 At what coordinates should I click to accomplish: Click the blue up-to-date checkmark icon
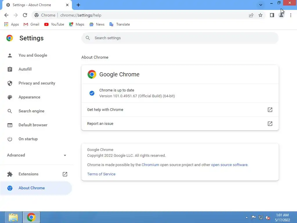click(x=92, y=93)
